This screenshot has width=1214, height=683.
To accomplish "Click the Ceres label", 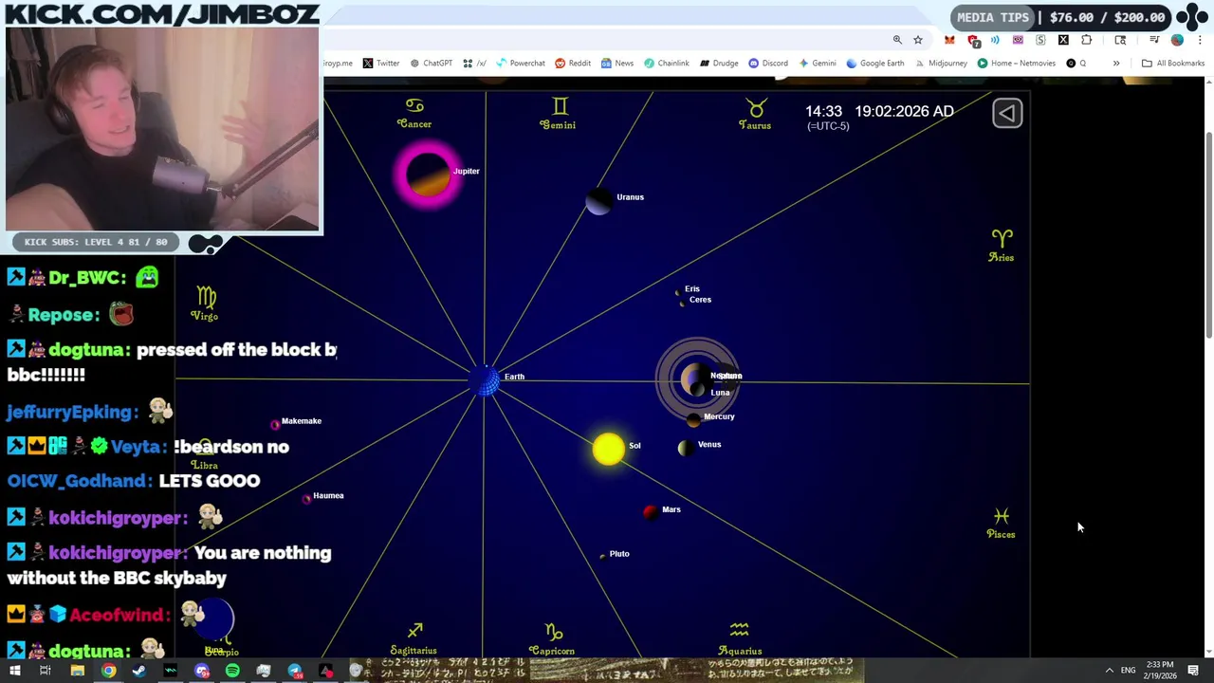I will click(700, 300).
